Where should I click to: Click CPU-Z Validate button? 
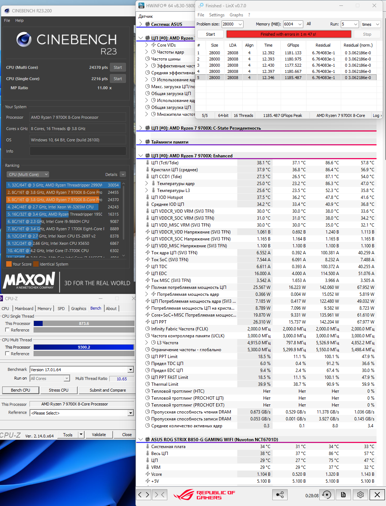99,435
